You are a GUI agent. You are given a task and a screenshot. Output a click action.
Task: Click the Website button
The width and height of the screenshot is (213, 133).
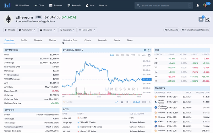coord(10,30)
